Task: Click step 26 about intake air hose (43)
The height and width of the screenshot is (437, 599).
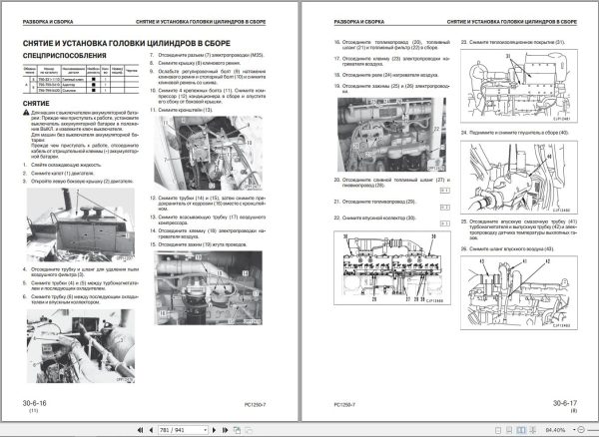Action: (507, 248)
